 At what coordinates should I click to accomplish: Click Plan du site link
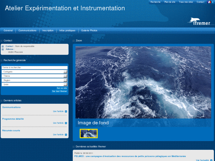tap(170, 2)
